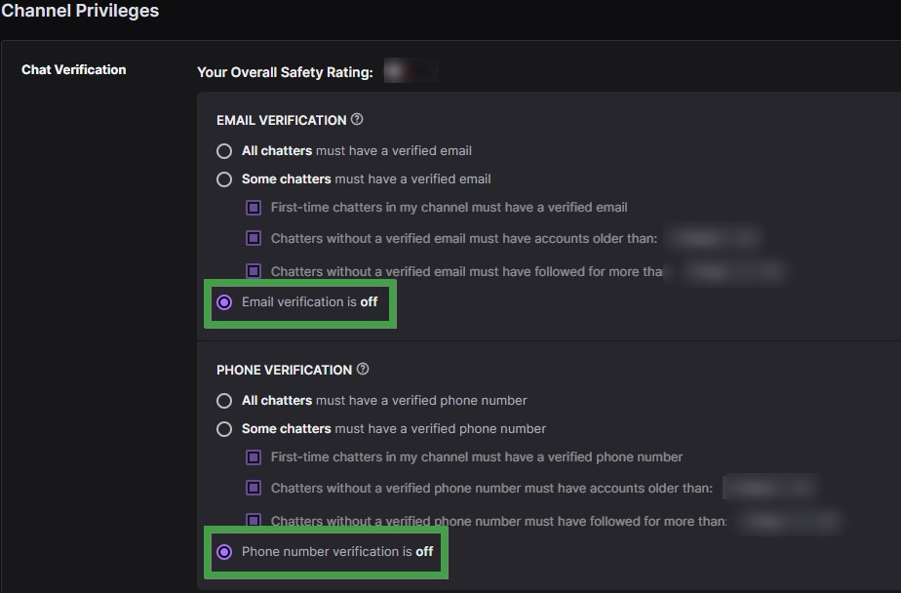Screen dimensions: 901x593
Task: Toggle first-time chatters verified phone number checkbox
Action: (254, 457)
